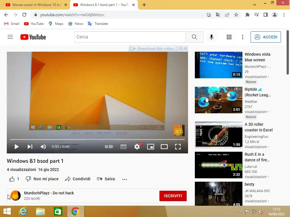
Task: Open Translate bookmark
Action: [x=98, y=24]
